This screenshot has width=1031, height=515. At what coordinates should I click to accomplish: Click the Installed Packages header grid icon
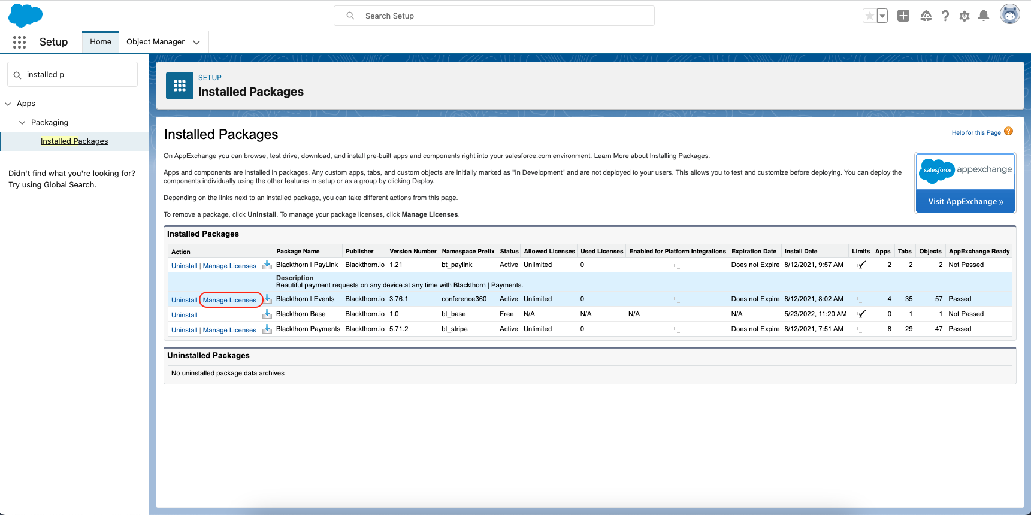tap(180, 86)
